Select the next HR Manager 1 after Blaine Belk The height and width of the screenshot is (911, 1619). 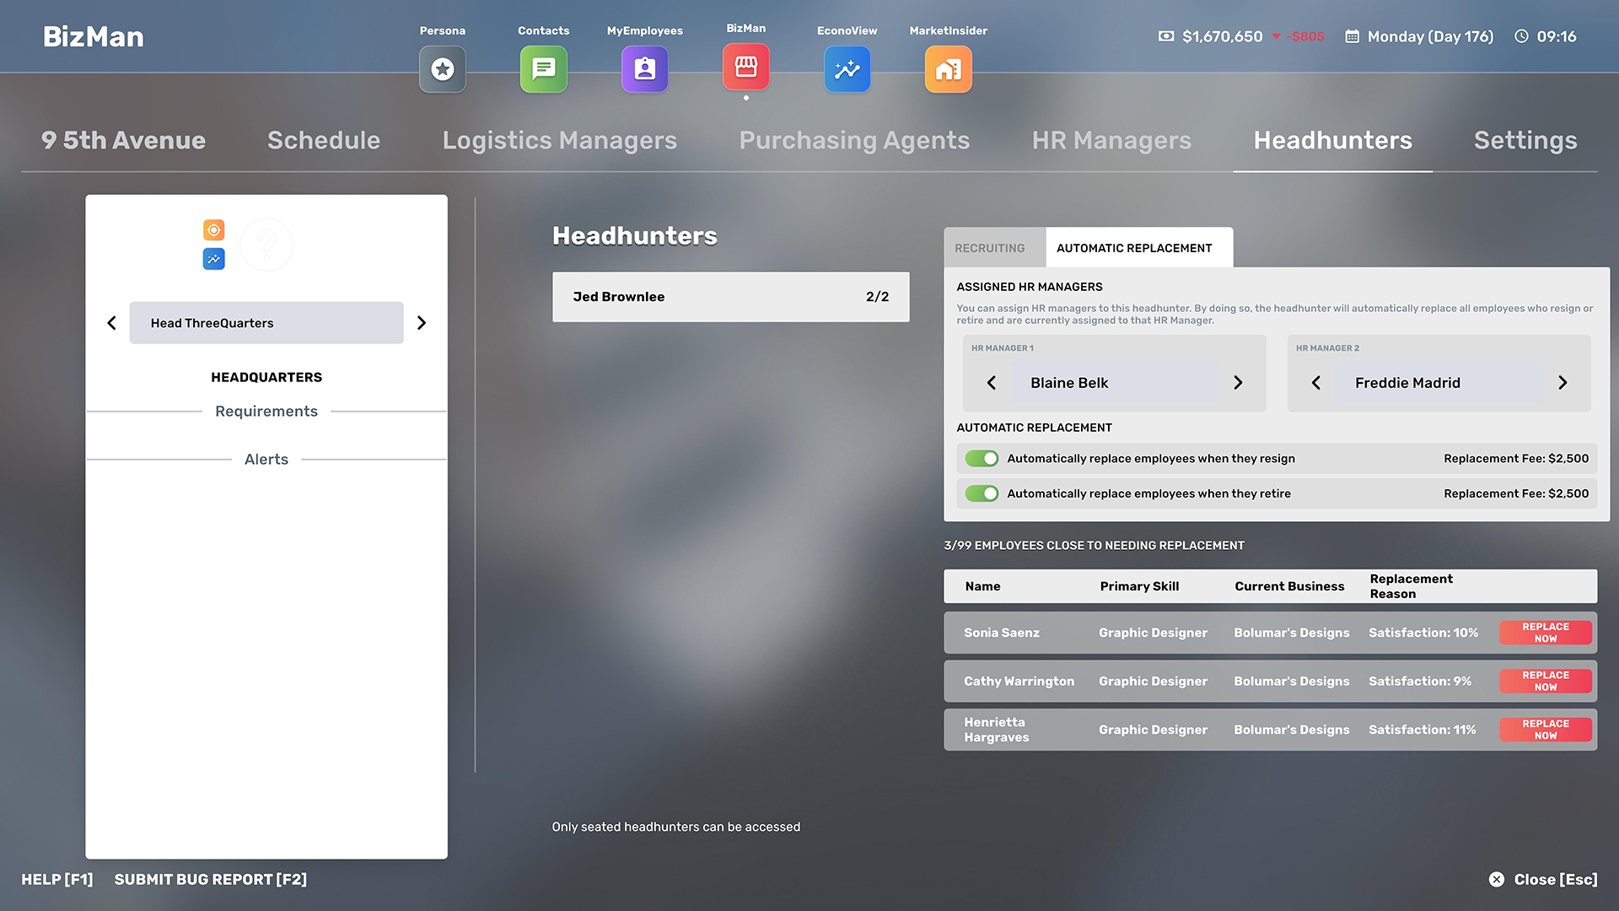(1238, 383)
